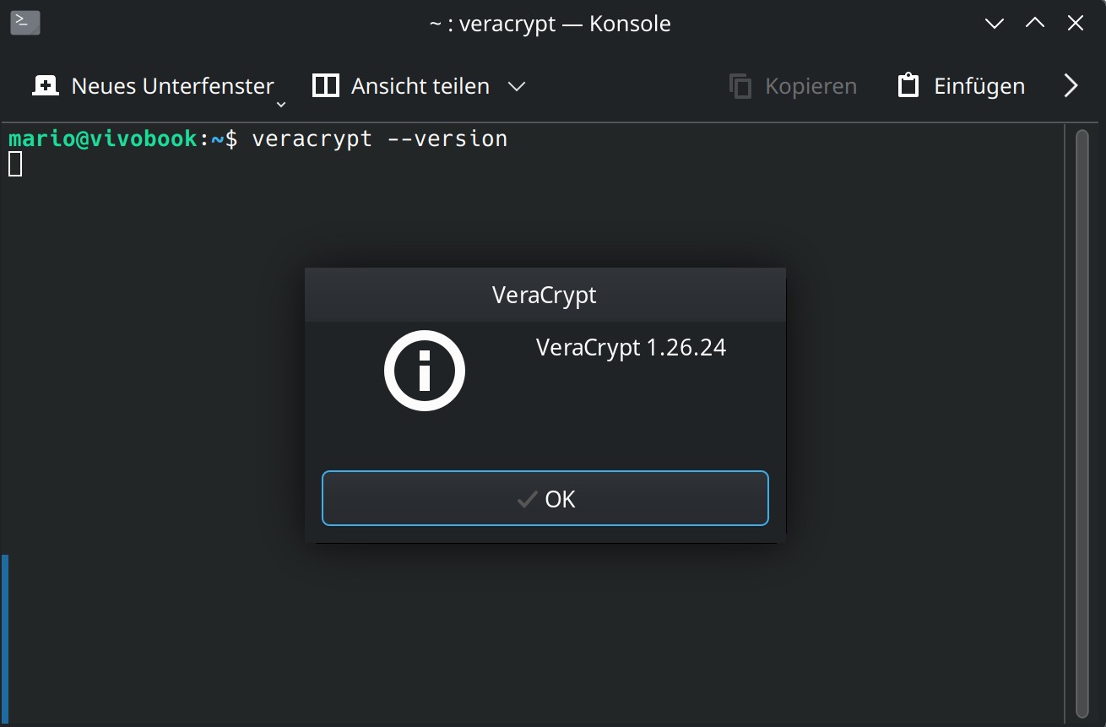
Task: Click the "VeraCrypt 1.26.24" version text
Action: pyautogui.click(x=631, y=347)
